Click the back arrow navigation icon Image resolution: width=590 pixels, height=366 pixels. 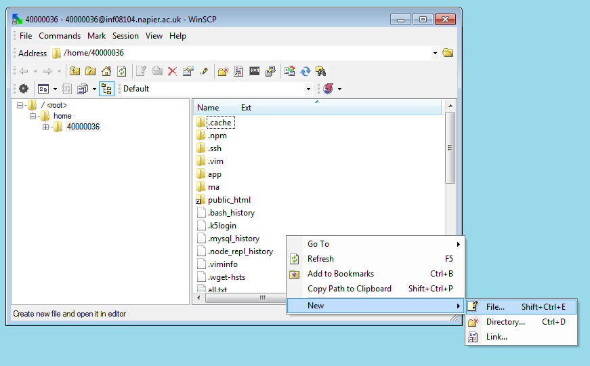[x=24, y=70]
